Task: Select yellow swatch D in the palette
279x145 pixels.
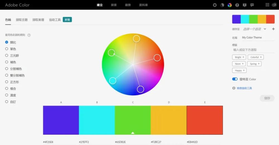Action: point(169,120)
